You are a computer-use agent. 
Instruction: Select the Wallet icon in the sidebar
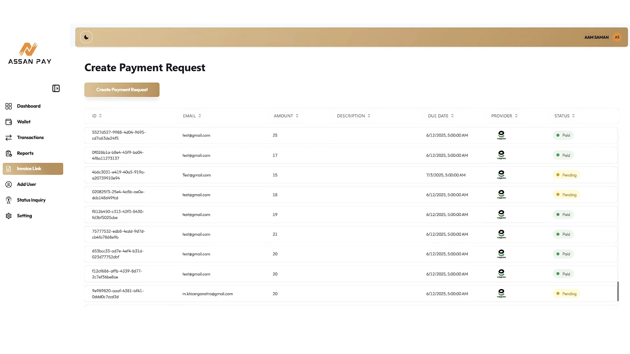coord(9,122)
